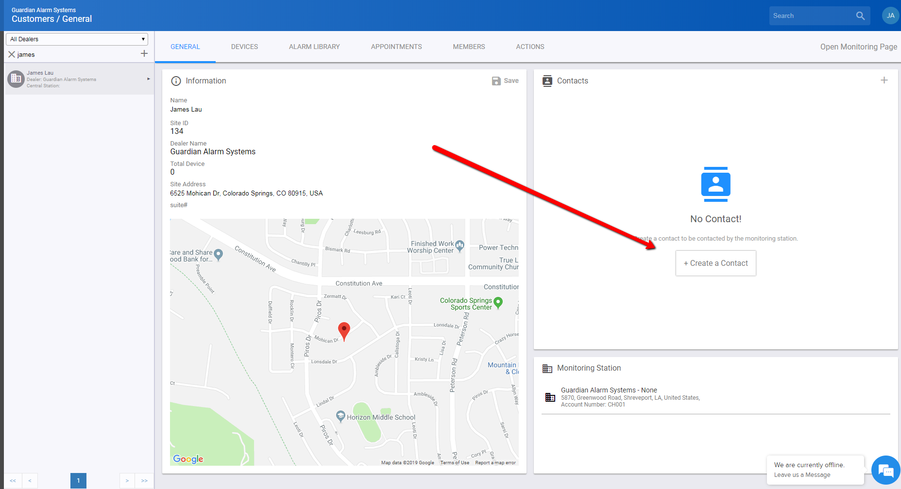901x489 pixels.
Task: Add a new customer with plus icon
Action: click(x=144, y=53)
